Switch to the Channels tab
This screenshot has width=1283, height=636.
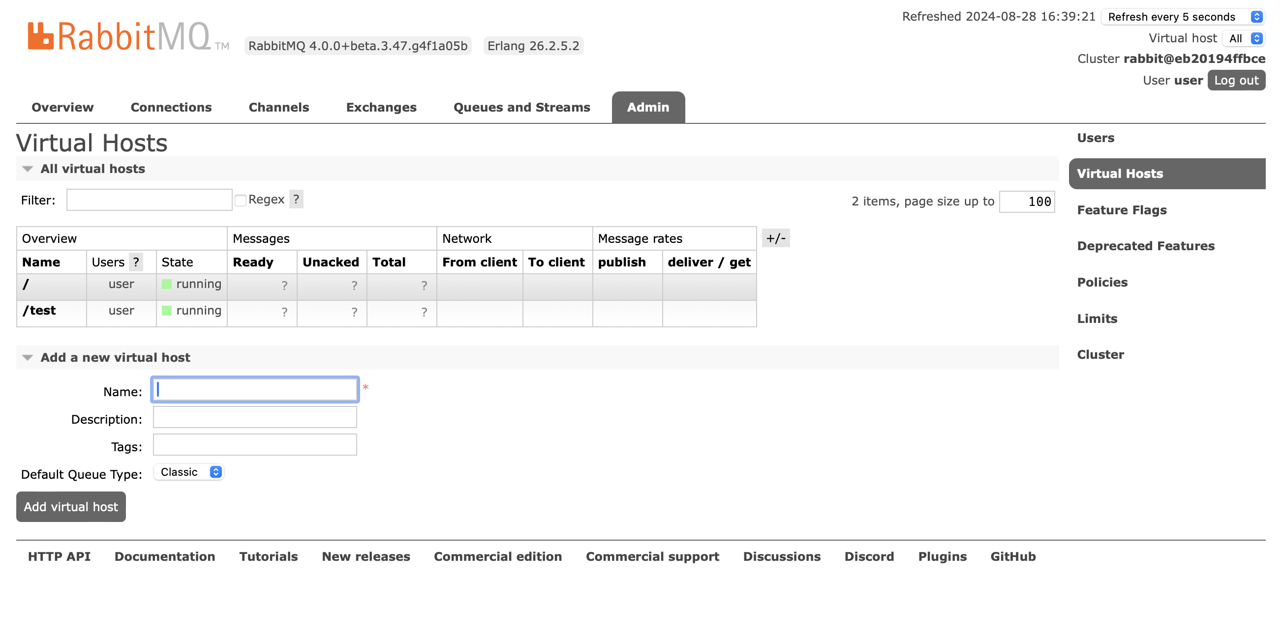click(x=278, y=108)
